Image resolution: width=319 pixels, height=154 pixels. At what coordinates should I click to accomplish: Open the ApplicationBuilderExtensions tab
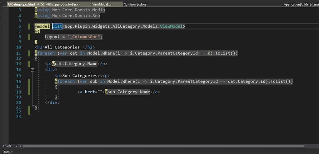[x=301, y=4]
